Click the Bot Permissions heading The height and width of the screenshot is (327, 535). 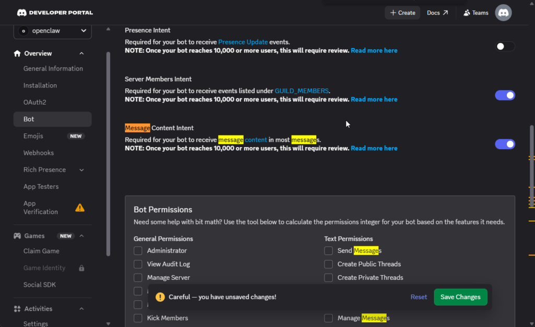click(163, 209)
